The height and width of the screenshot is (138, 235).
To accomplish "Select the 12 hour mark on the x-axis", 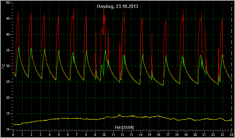I will pos(122,135).
